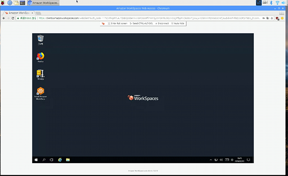288x176 pixels.
Task: Reload the current page
Action: point(13,18)
